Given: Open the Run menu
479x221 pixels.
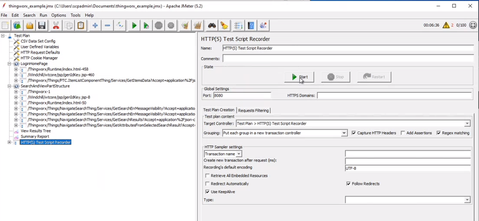Looking at the screenshot, I should click(43, 15).
